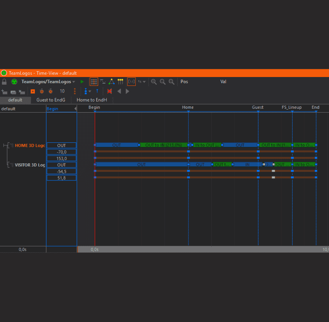Screen dimensions: 329x322
Task: Click the colored triangle nodes icon
Action: coord(112,82)
